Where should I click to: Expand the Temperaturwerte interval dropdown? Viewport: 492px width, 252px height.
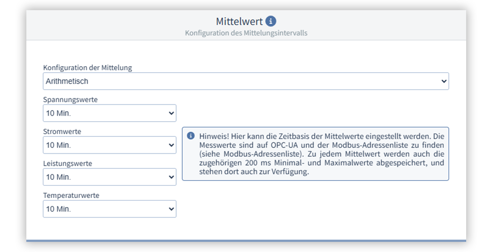109,209
